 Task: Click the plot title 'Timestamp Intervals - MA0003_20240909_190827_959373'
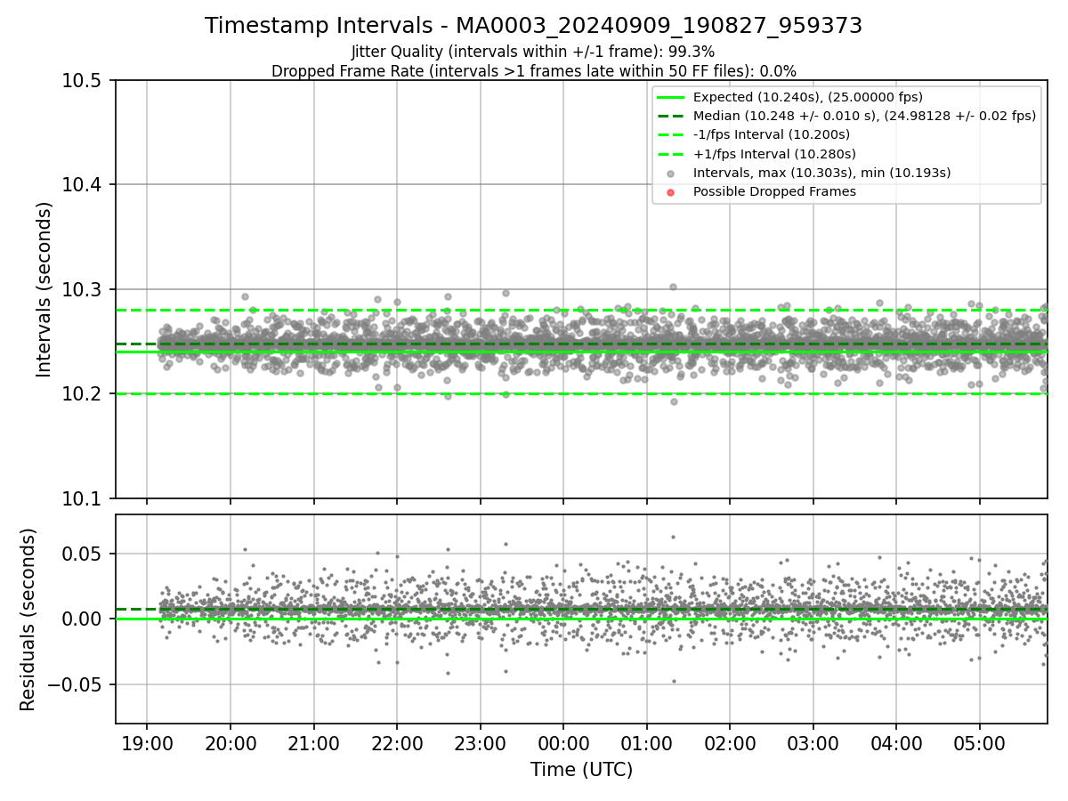[533, 26]
